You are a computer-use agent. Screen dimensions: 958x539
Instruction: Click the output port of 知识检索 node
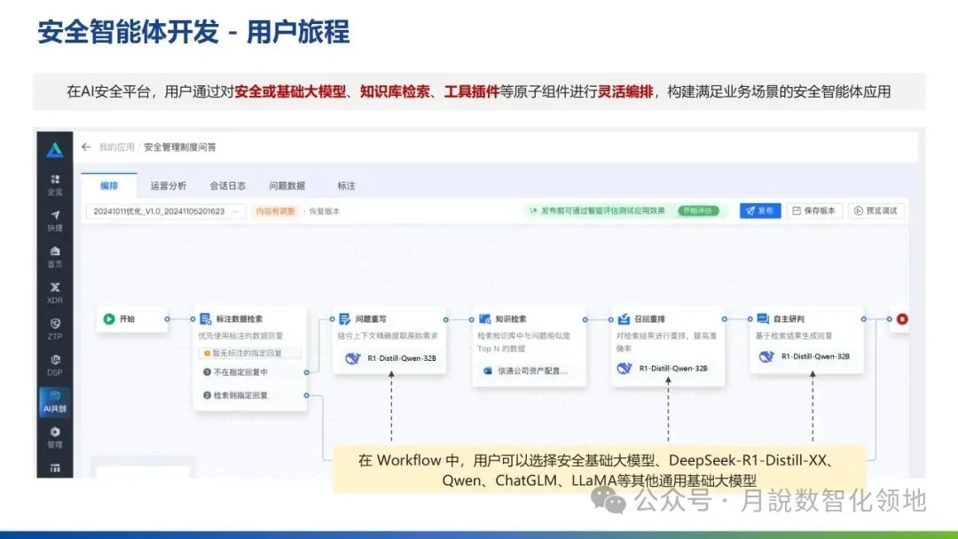pos(585,319)
